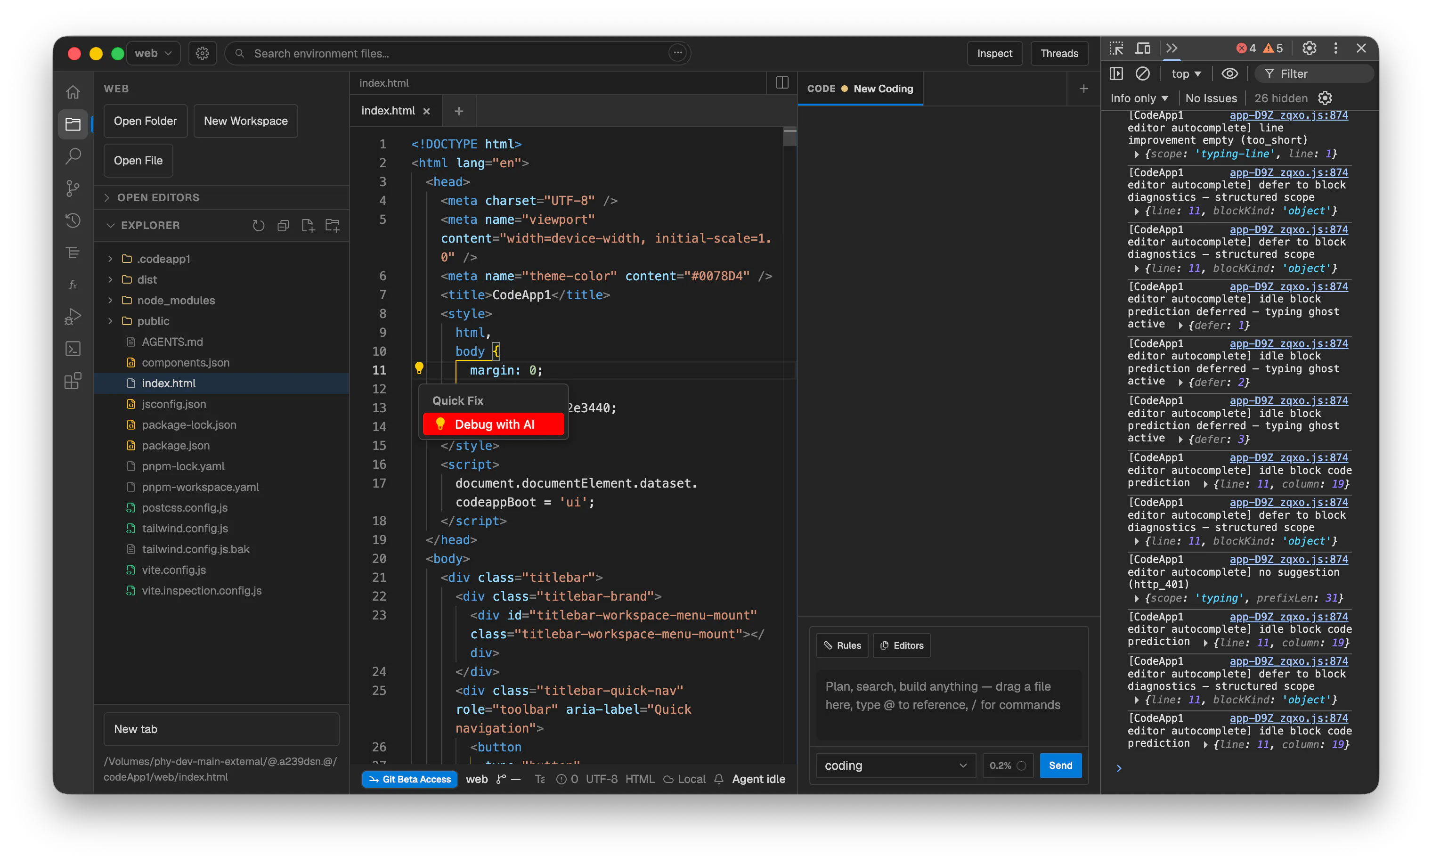Toggle the live expression eye icon

point(1230,74)
